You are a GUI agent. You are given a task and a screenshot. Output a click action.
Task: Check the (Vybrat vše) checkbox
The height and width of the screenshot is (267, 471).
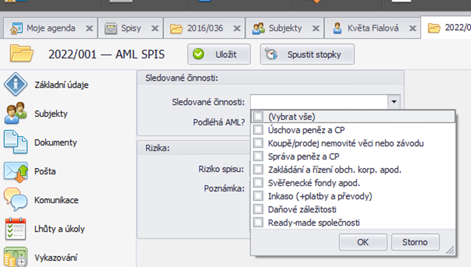pos(258,116)
